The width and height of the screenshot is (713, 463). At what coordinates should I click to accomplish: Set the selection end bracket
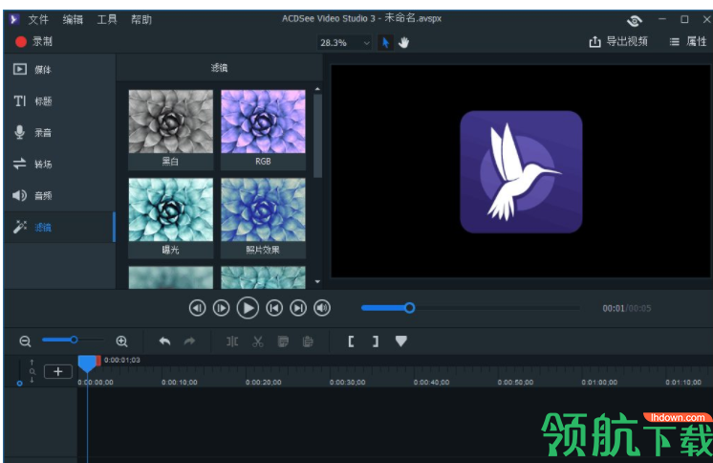coord(376,341)
